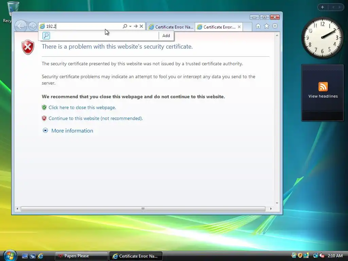
Task: Click the horizontal scrollbar right arrow
Action: tap(271, 209)
